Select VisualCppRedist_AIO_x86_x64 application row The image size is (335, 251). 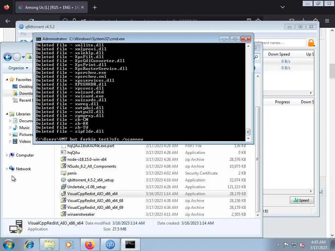pos(153,193)
